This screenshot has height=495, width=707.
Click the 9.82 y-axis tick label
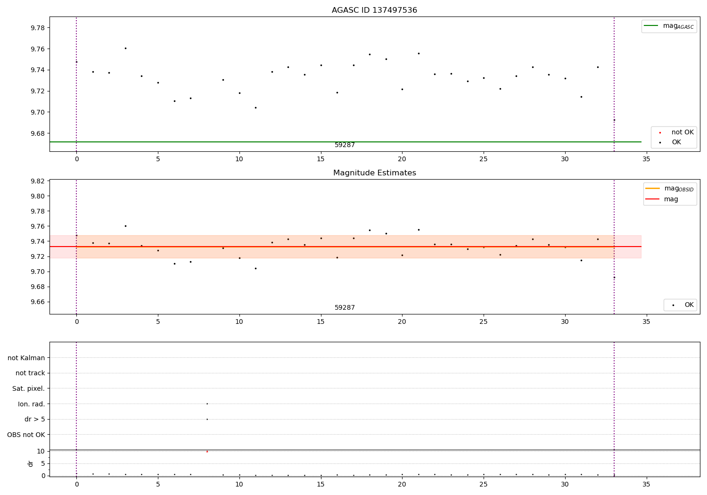[x=38, y=181]
